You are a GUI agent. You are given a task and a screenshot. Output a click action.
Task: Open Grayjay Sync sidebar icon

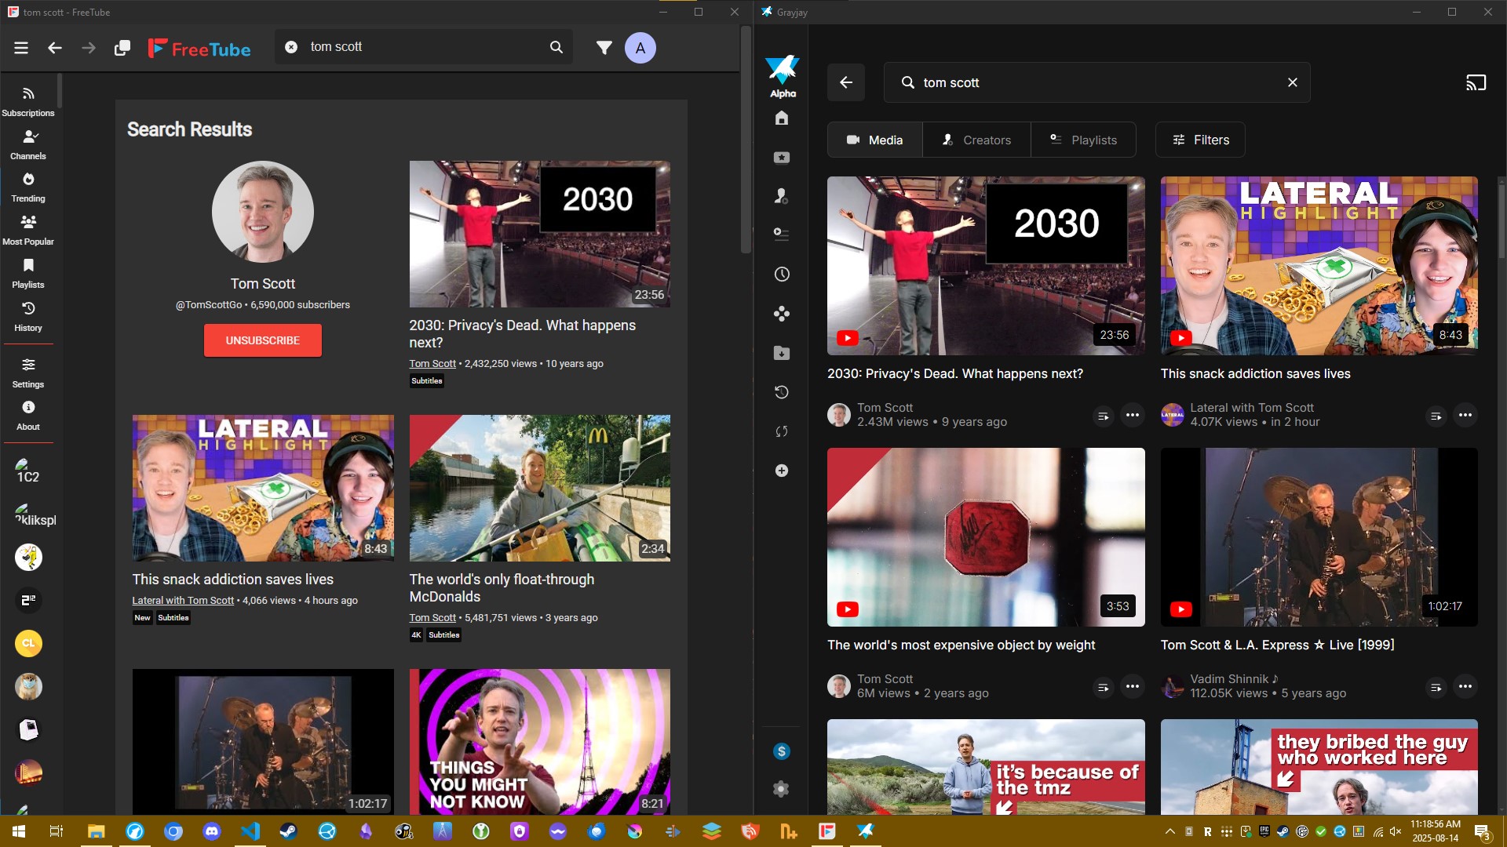782,431
